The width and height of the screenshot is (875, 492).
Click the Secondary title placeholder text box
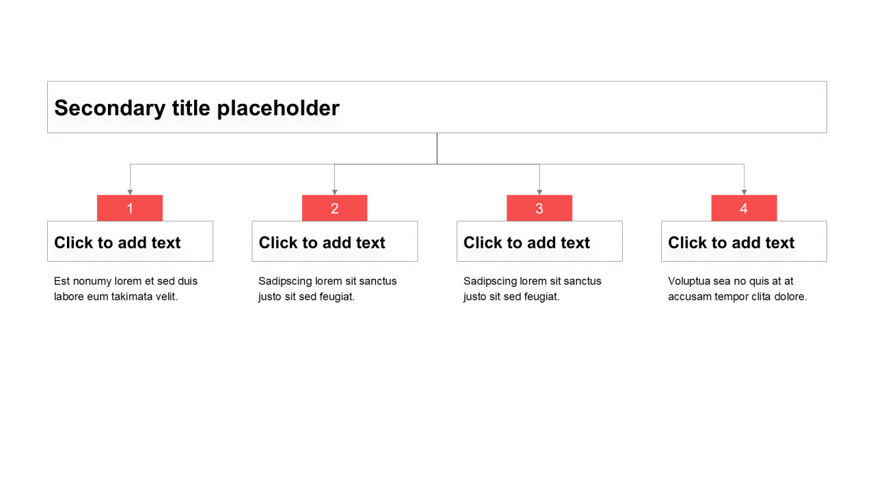pyautogui.click(x=437, y=107)
